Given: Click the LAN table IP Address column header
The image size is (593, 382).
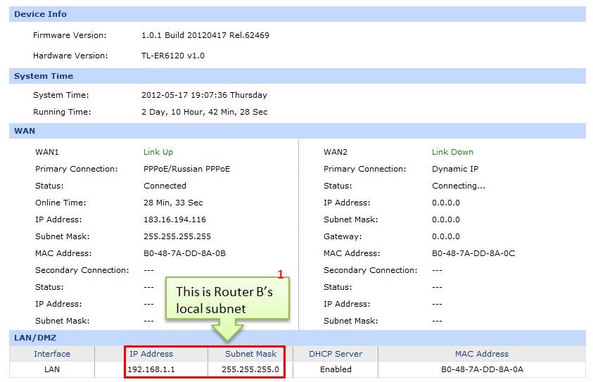Looking at the screenshot, I should click(x=151, y=354).
